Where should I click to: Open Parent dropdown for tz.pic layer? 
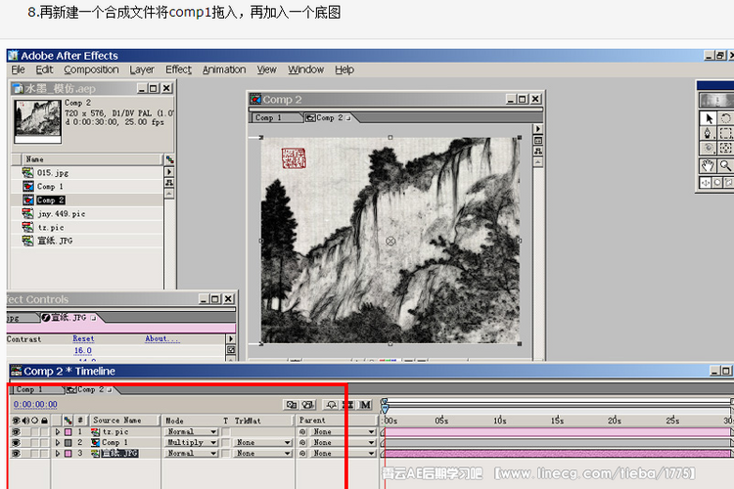click(x=343, y=431)
